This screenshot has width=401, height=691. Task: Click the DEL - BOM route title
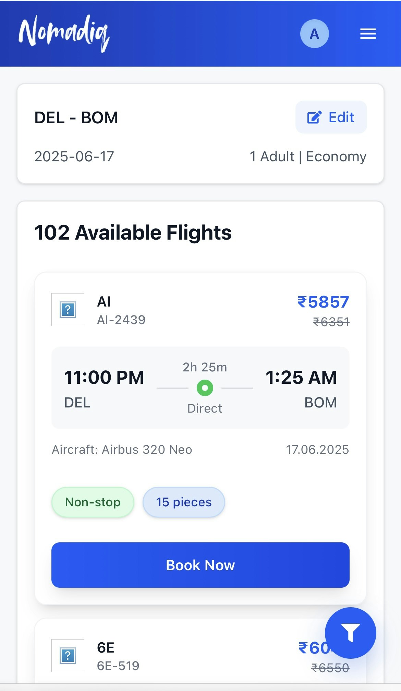coord(76,118)
